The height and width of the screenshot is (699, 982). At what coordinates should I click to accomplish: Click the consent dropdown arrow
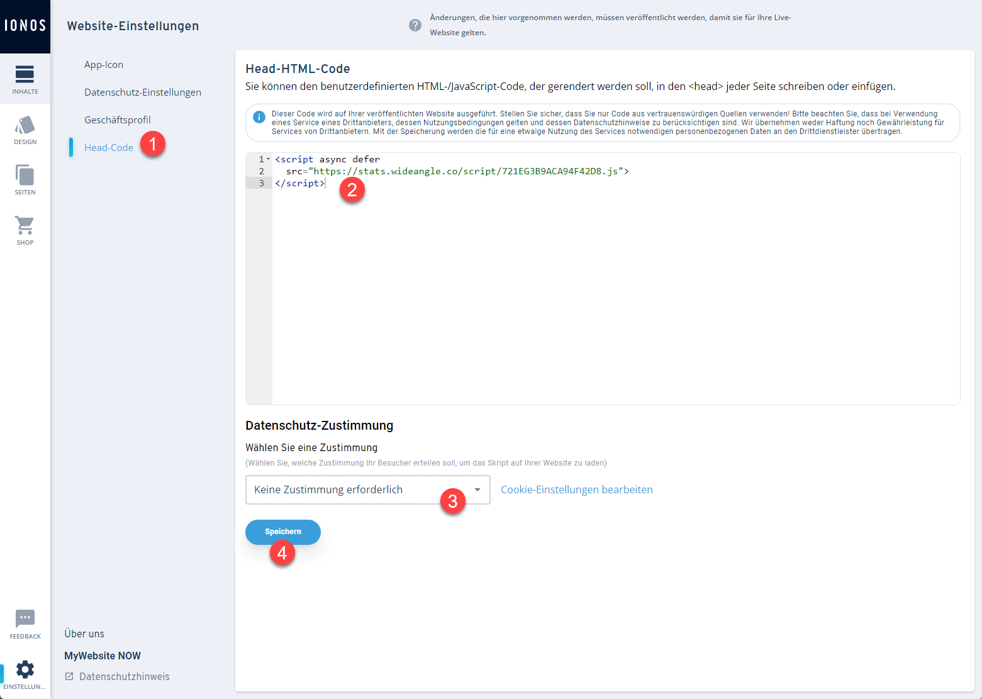477,489
